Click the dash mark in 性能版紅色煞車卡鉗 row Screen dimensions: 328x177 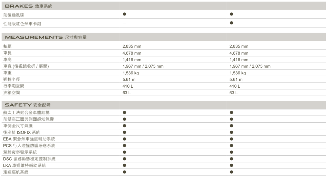[x=124, y=23]
